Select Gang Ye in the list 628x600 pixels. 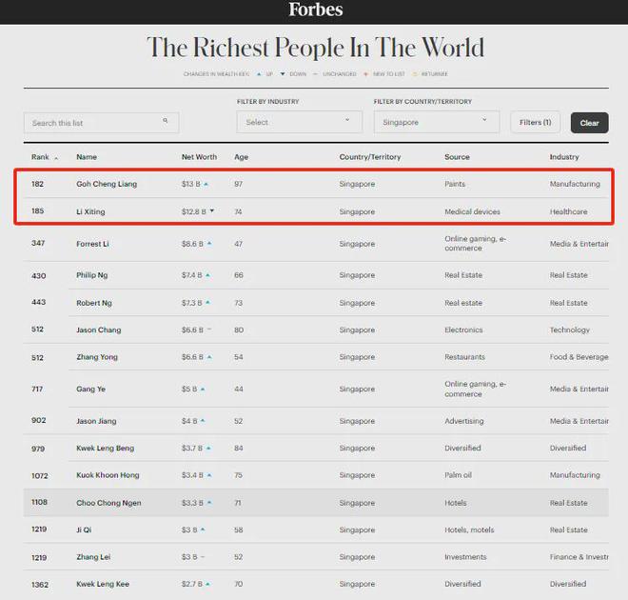91,390
